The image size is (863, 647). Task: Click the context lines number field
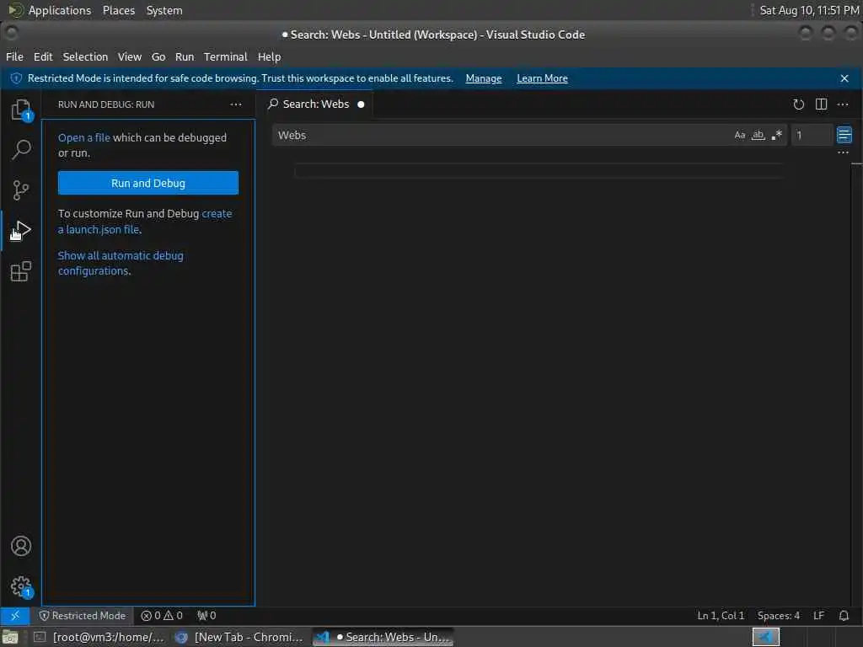pyautogui.click(x=812, y=136)
